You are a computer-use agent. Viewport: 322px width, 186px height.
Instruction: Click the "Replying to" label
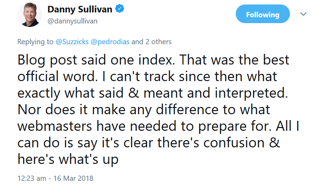point(36,42)
